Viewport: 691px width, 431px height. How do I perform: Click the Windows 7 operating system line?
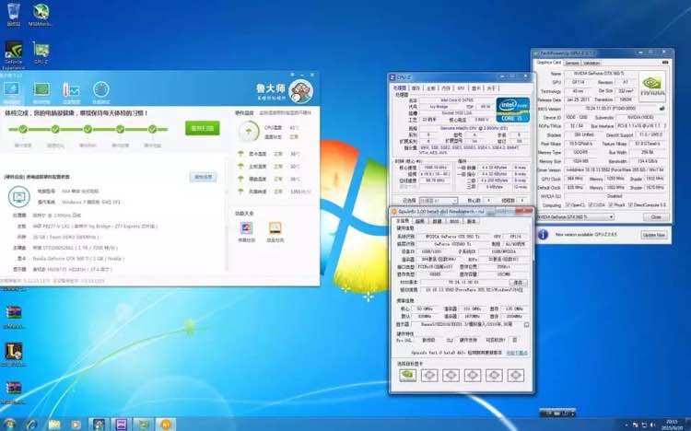pyautogui.click(x=91, y=202)
